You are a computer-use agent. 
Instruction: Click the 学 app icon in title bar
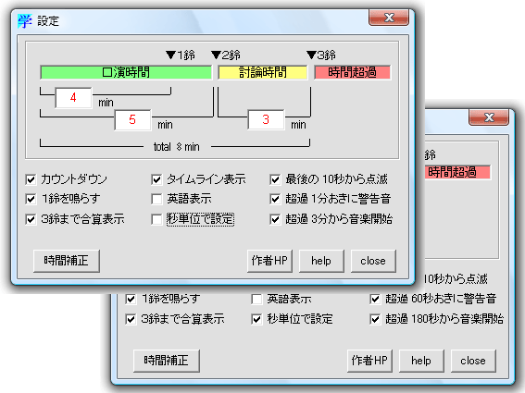pos(24,21)
